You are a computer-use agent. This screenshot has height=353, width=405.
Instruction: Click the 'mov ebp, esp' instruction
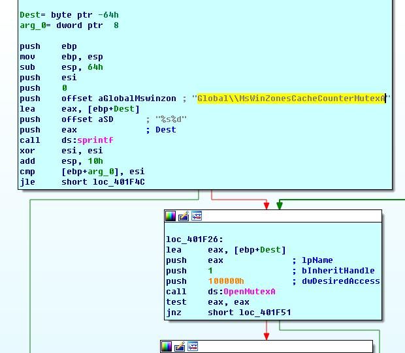(x=61, y=57)
